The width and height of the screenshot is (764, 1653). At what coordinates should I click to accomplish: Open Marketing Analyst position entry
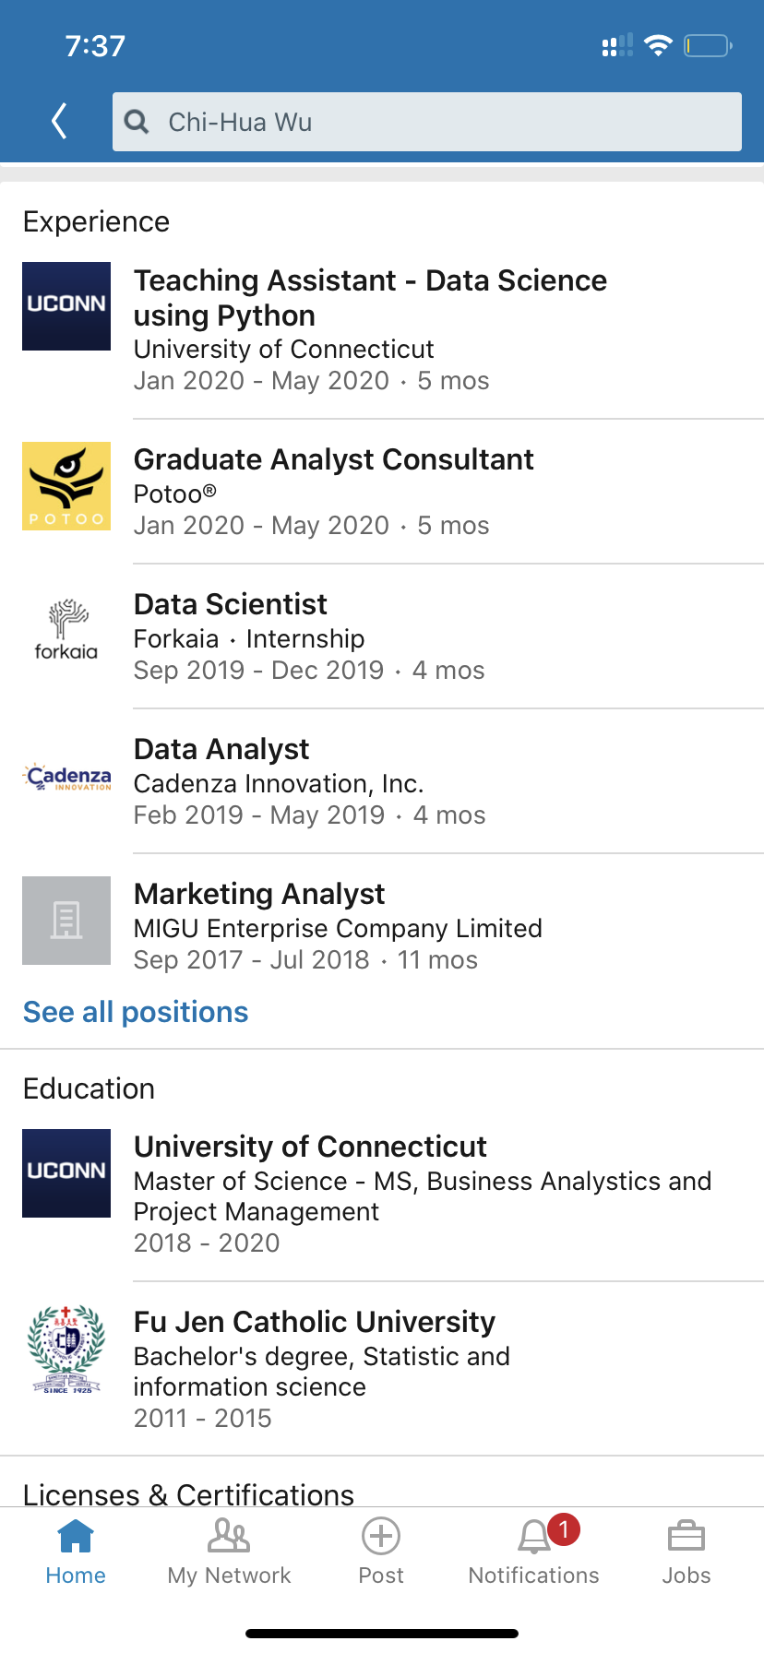point(259,894)
